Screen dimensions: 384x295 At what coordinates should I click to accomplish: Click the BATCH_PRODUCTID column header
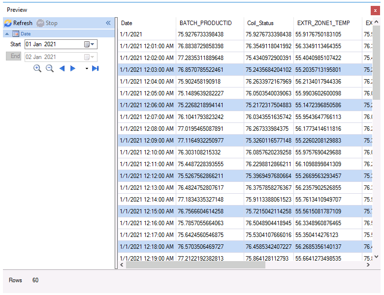click(210, 23)
